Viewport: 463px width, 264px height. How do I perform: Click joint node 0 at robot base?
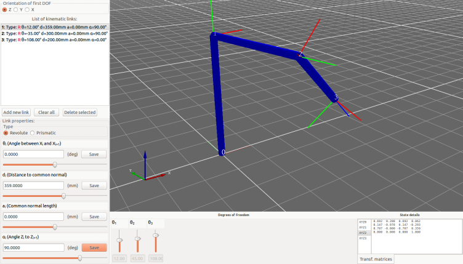pyautogui.click(x=223, y=152)
